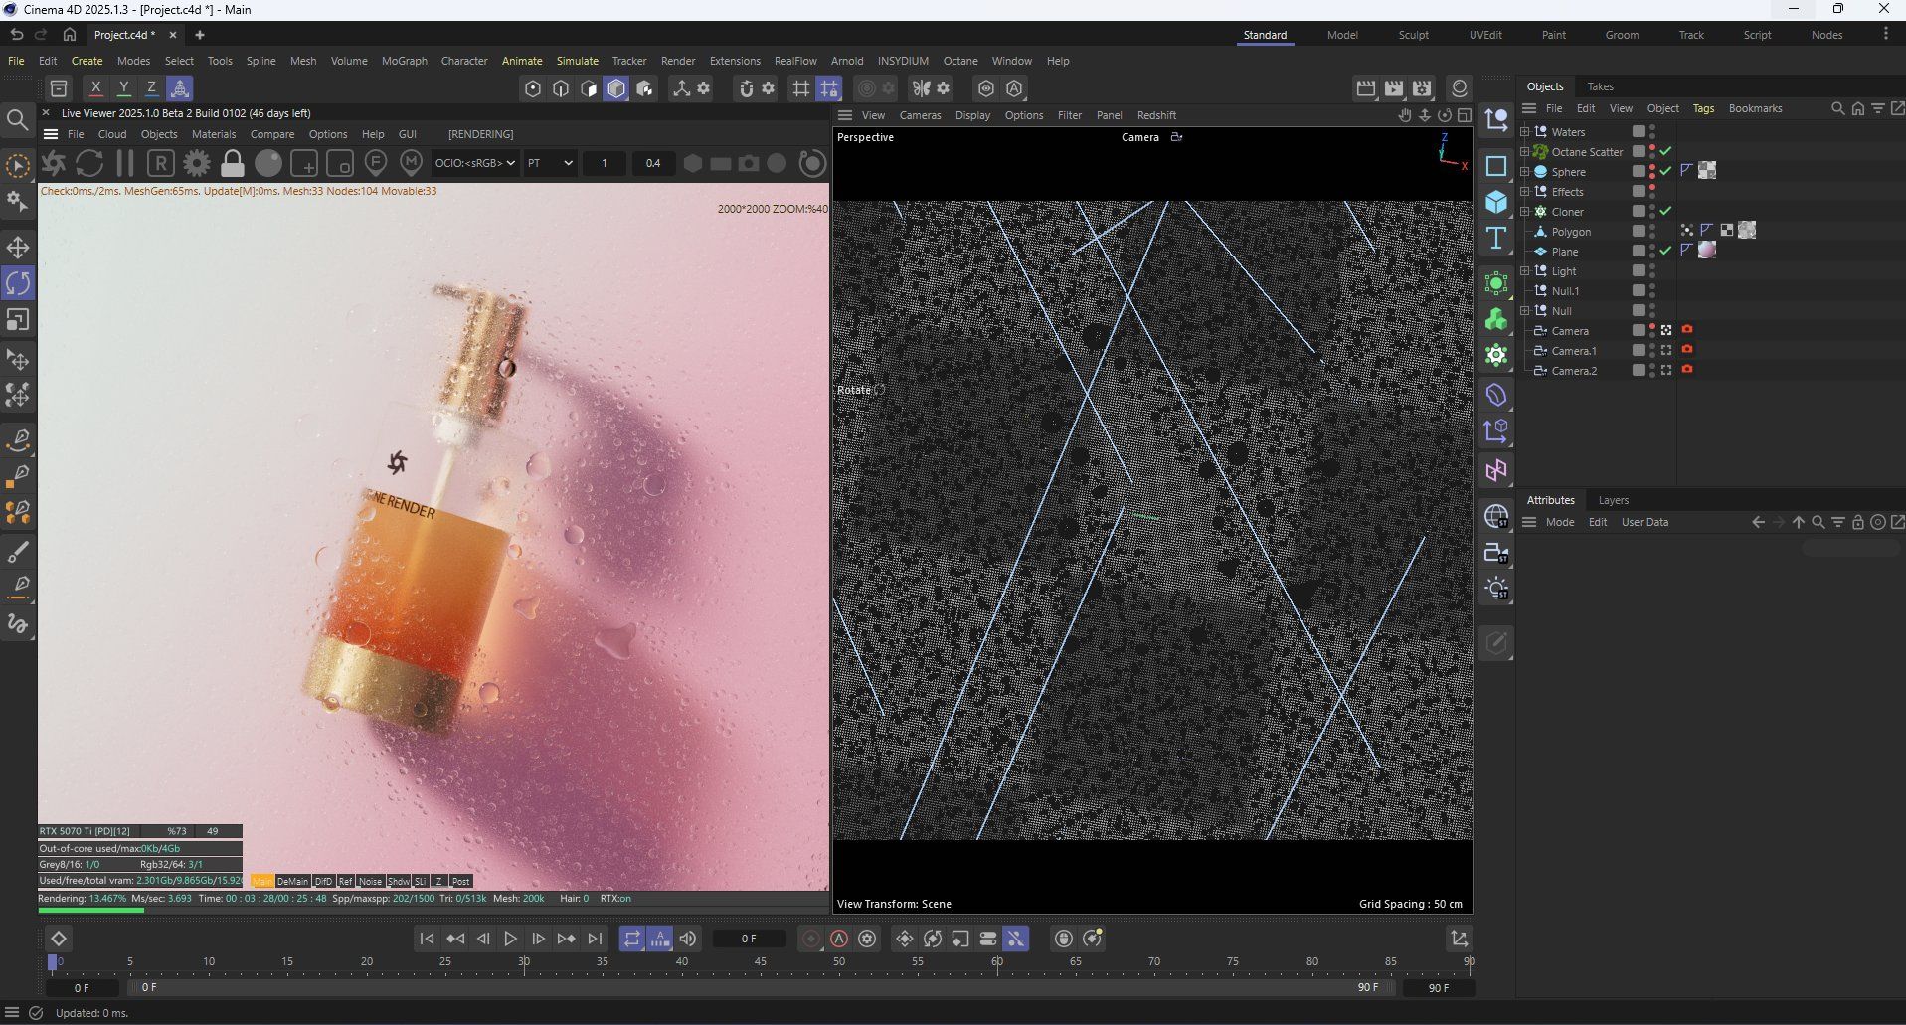The width and height of the screenshot is (1906, 1025).
Task: Open the Search icon in left toolbar
Action: (x=18, y=121)
